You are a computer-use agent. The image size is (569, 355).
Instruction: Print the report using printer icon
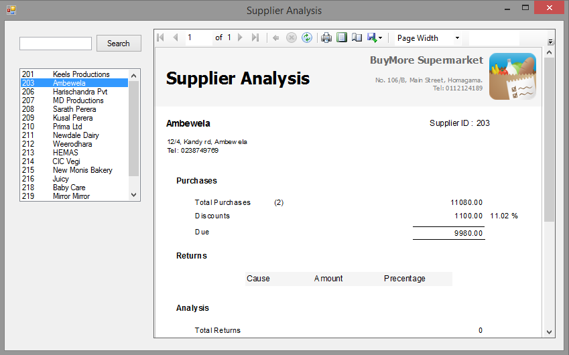click(326, 38)
